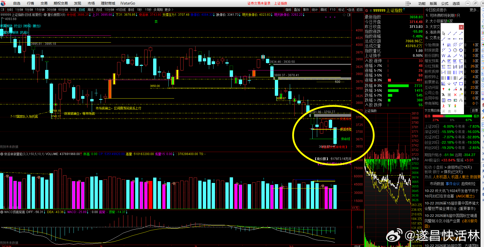Click the X1万 volume scale label
Image resolution: width=484 pixels, height=247 pixels.
coord(355,208)
